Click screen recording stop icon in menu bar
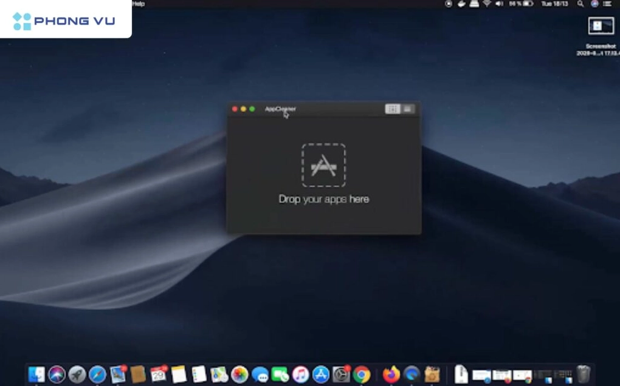The height and width of the screenshot is (386, 620). tap(449, 4)
